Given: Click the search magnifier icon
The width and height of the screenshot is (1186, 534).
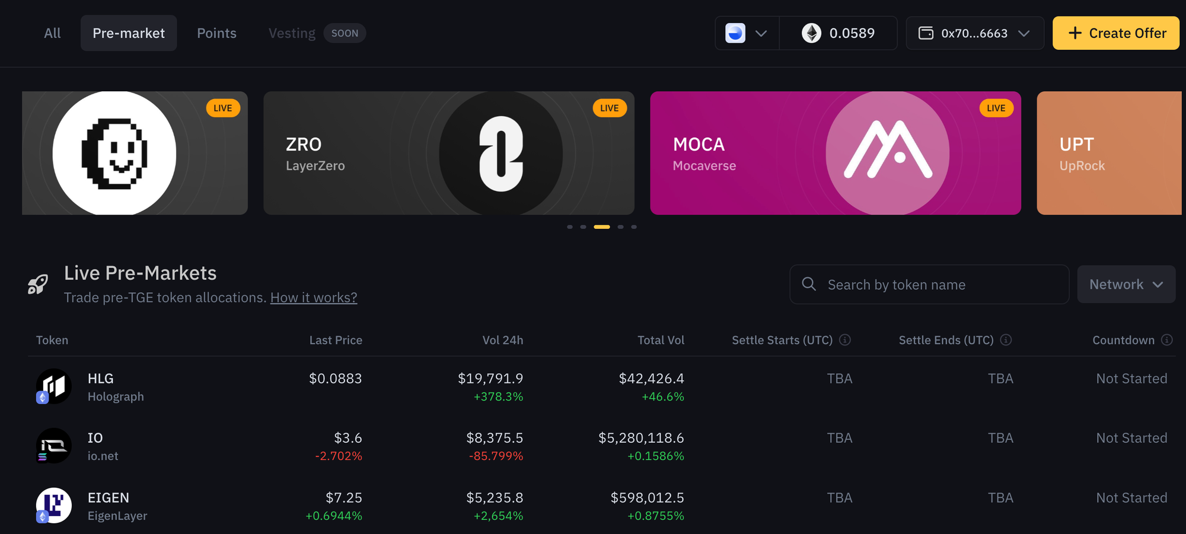Looking at the screenshot, I should coord(809,284).
